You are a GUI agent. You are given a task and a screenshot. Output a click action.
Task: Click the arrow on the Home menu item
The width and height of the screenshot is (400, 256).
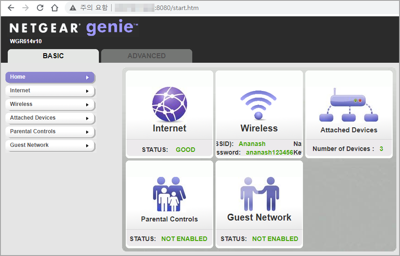[x=87, y=77]
